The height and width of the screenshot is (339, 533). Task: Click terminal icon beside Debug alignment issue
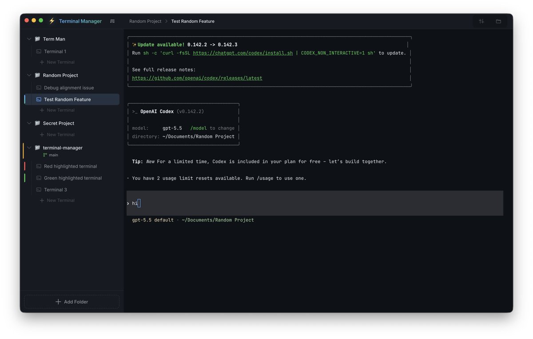pos(39,88)
